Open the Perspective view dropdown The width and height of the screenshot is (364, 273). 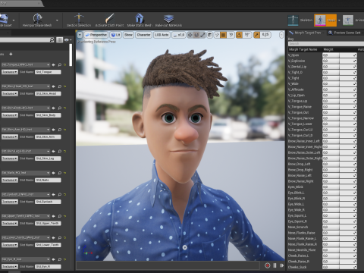point(96,35)
